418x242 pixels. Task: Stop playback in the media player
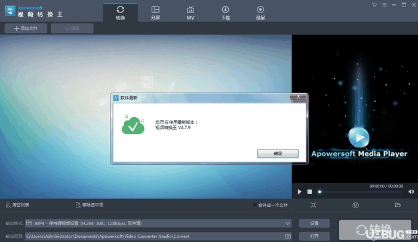[x=309, y=192]
